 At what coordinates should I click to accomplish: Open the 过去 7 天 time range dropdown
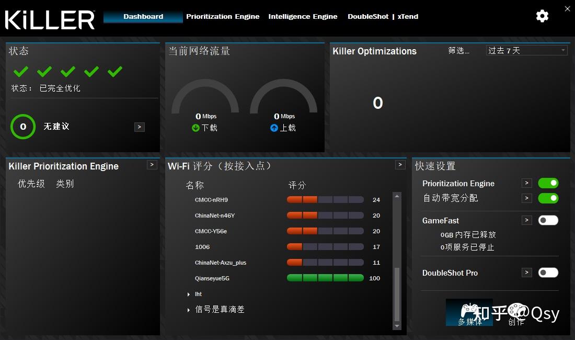[526, 50]
